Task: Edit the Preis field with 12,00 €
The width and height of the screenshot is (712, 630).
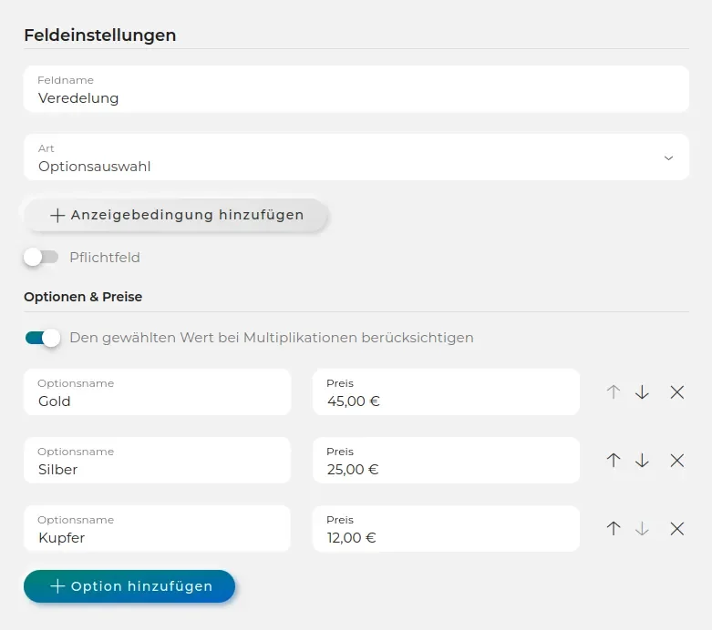Action: (446, 528)
